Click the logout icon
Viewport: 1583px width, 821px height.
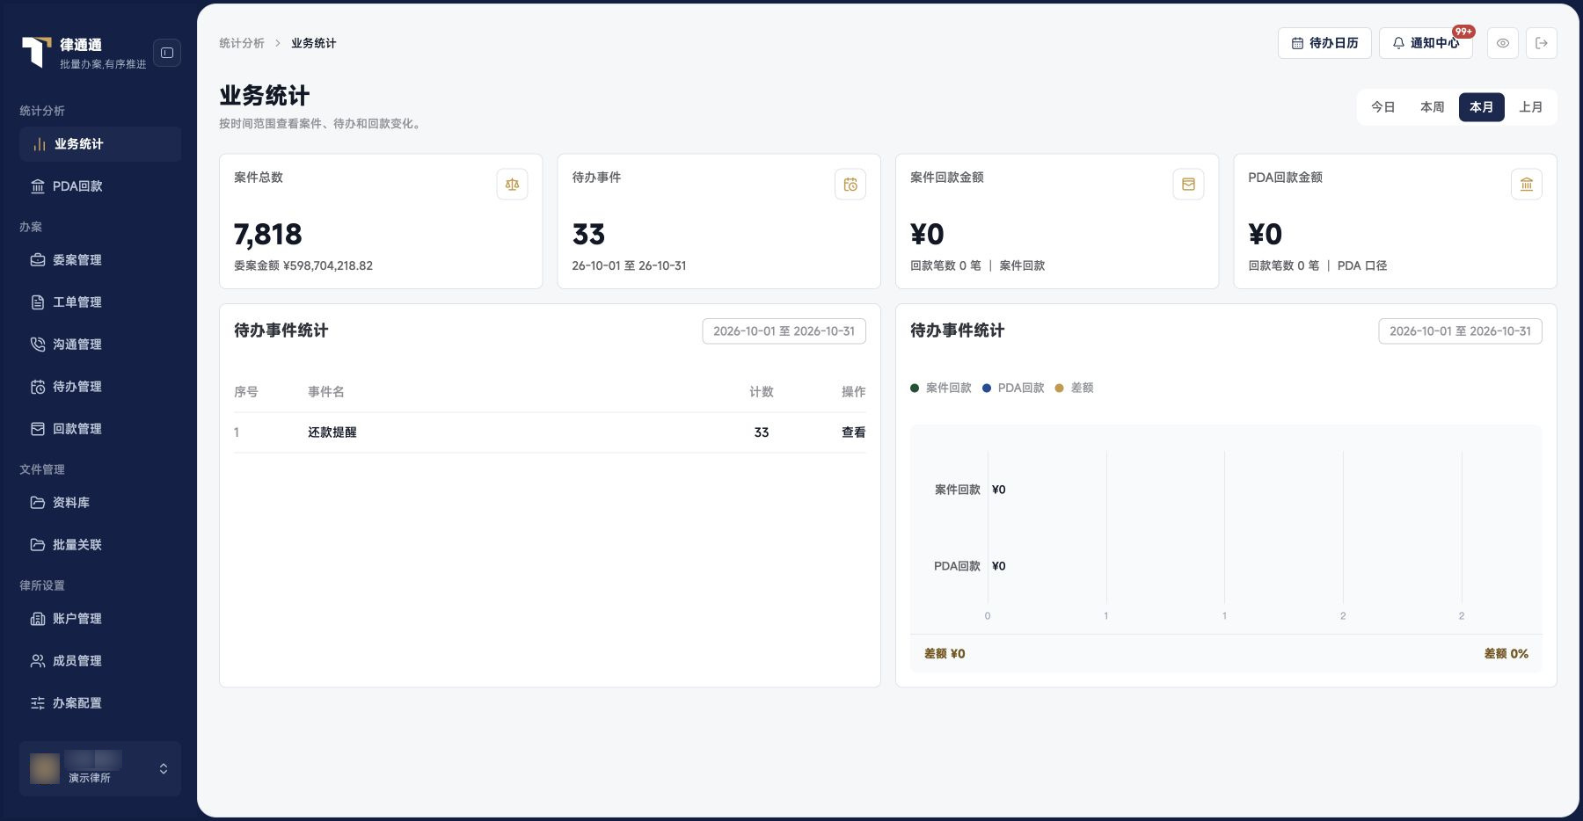1542,43
